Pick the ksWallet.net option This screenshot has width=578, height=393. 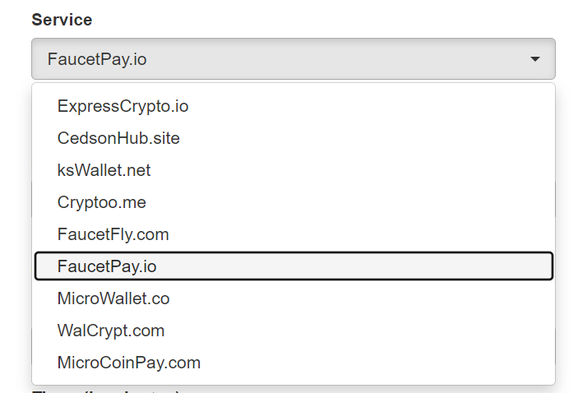104,170
